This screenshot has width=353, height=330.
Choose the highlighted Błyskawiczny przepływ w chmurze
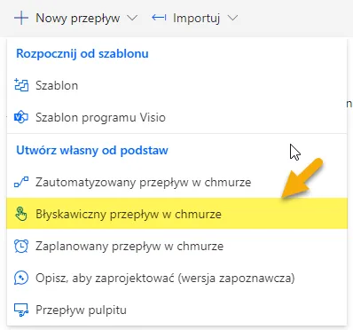click(x=176, y=214)
